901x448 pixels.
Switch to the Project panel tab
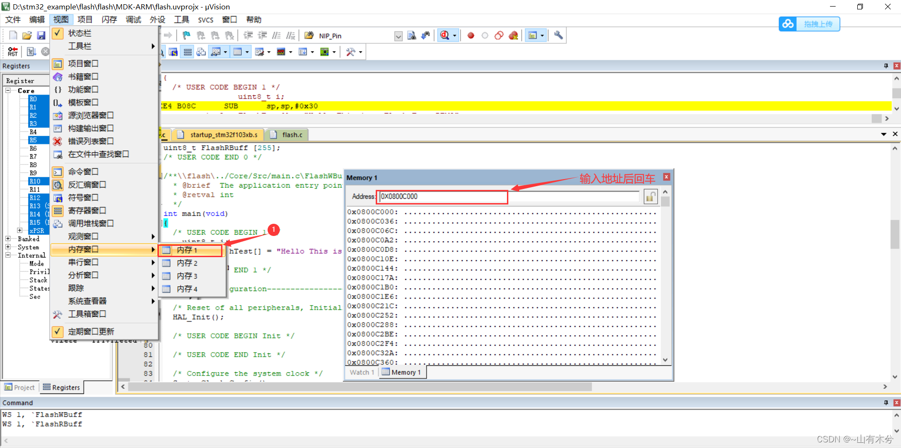(x=20, y=387)
